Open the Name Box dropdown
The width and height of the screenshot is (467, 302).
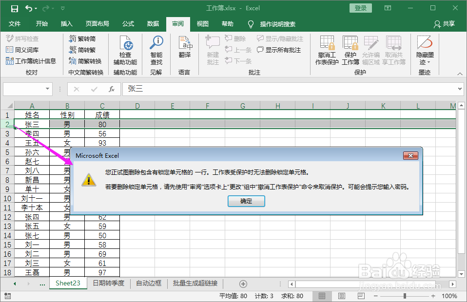(x=47, y=89)
